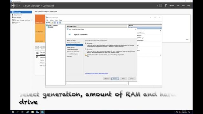Open the View menu in Hyper-V Manager

tap(56, 20)
